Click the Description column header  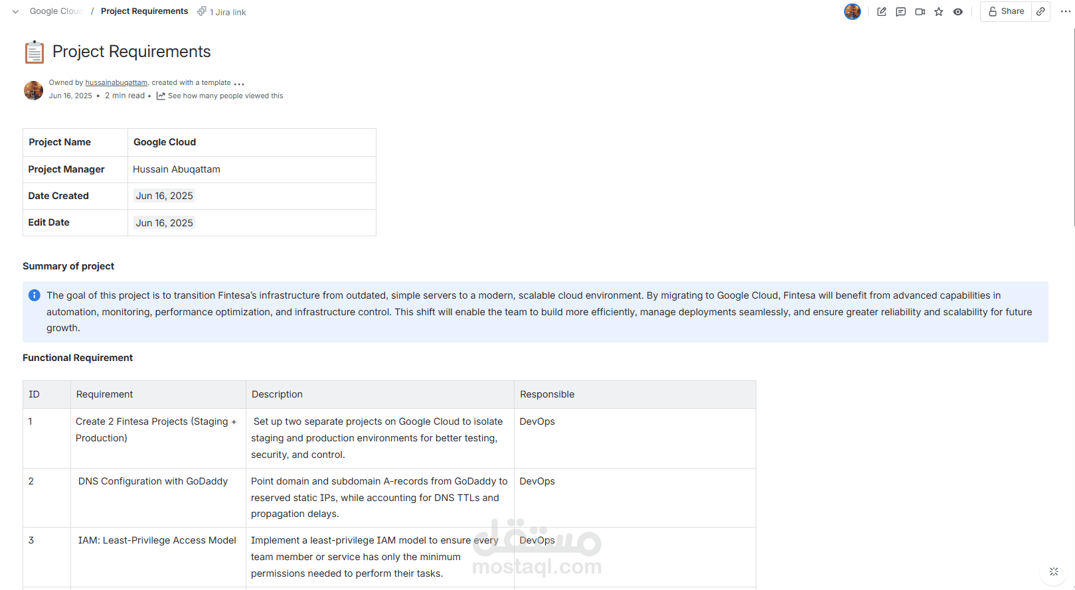click(380, 394)
